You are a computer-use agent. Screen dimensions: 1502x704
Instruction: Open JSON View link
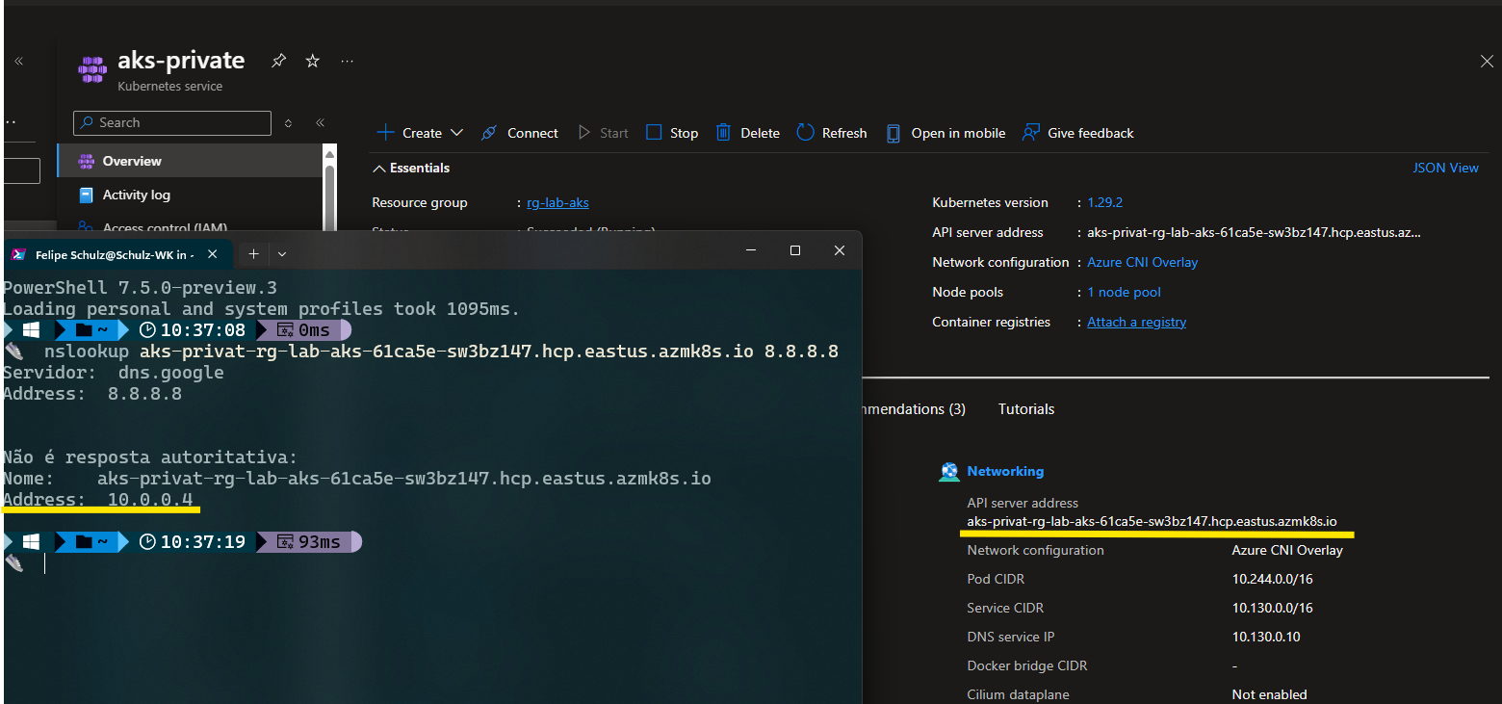tap(1445, 168)
